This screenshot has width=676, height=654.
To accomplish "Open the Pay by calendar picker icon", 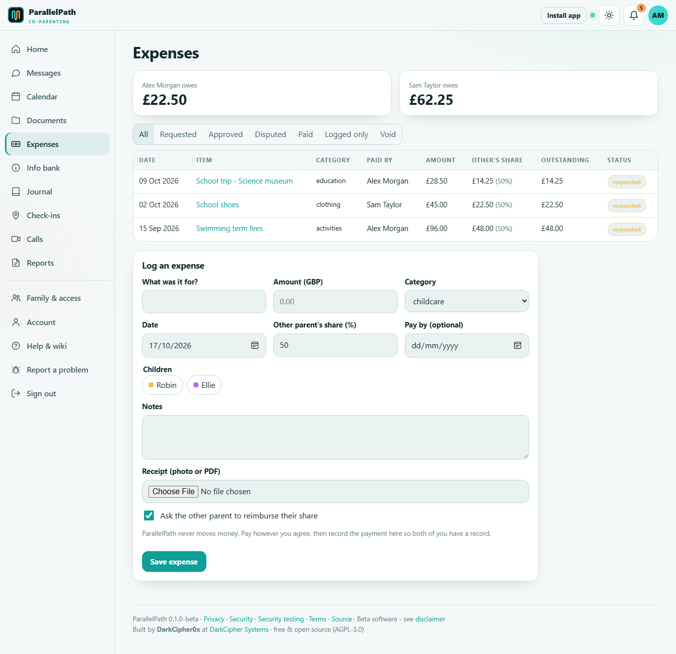I will [x=518, y=345].
